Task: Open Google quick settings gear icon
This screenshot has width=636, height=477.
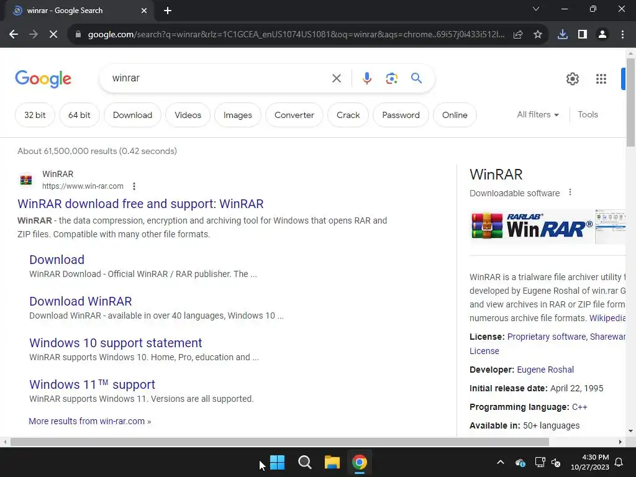Action: (573, 79)
